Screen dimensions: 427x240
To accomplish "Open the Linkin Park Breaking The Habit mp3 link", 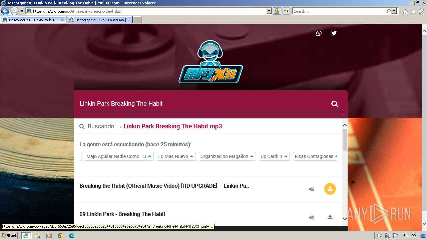I will point(172,126).
